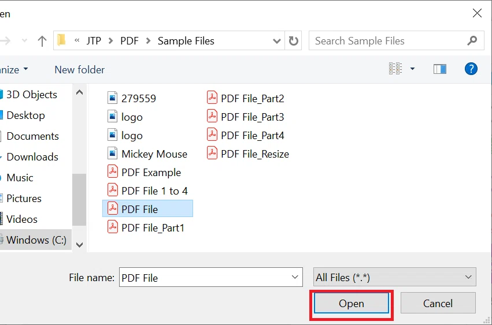Close the Open dialog window
The image size is (492, 325).
pos(477,13)
